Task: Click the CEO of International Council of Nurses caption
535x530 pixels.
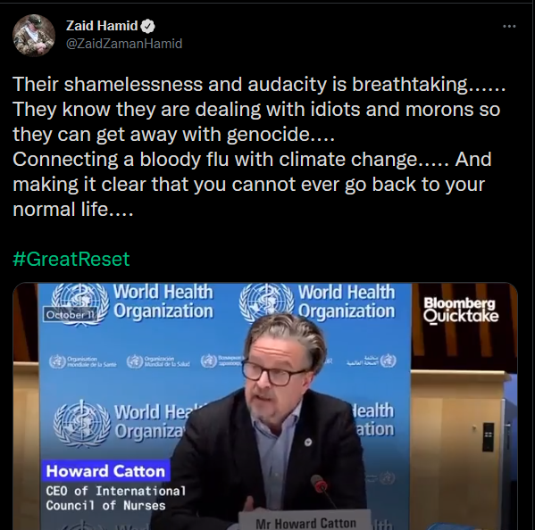Action: 116,498
